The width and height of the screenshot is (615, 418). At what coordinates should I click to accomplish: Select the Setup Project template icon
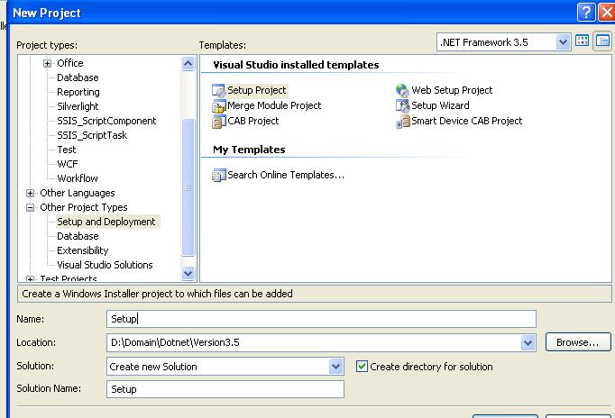218,90
